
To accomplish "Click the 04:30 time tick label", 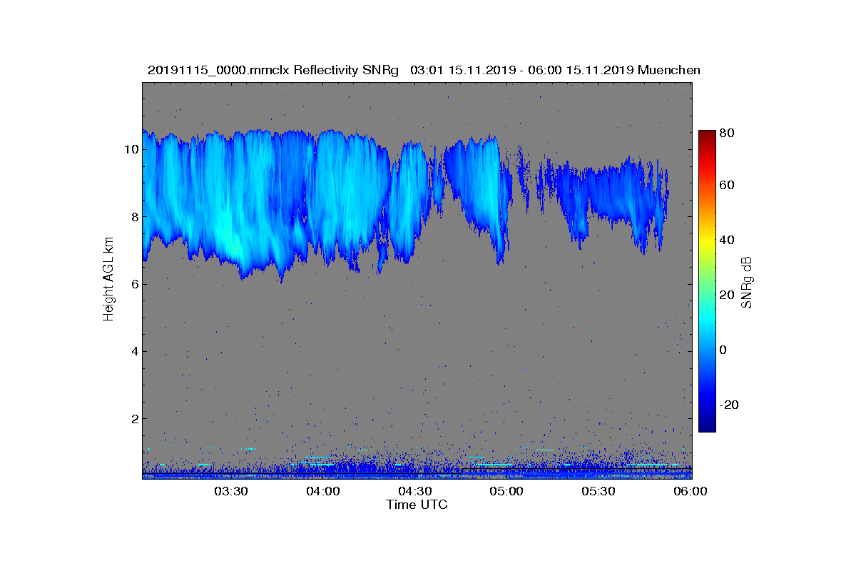I will [x=415, y=492].
